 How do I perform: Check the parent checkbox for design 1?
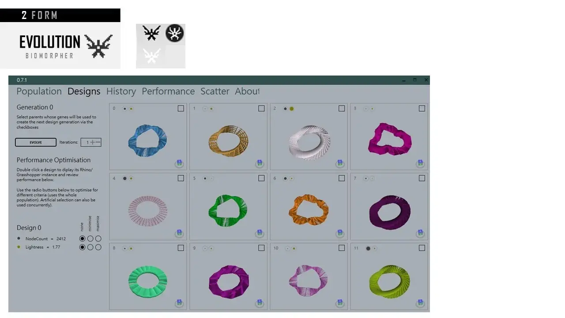click(261, 108)
